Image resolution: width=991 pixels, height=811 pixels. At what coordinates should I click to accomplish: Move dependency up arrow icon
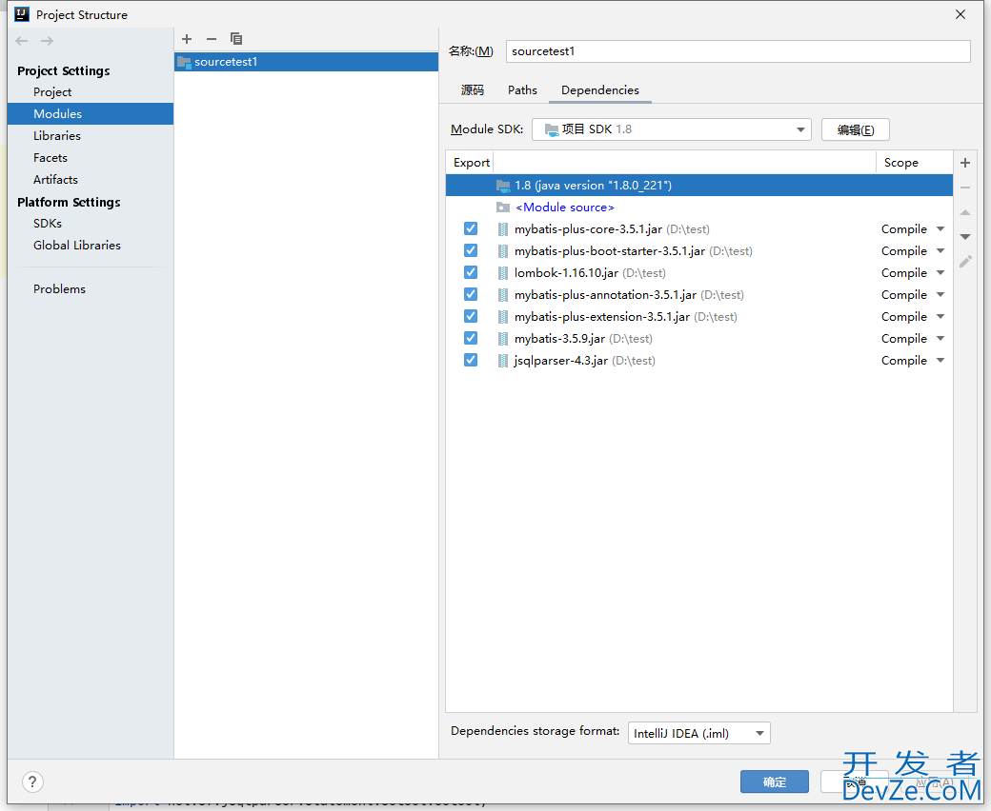point(965,212)
